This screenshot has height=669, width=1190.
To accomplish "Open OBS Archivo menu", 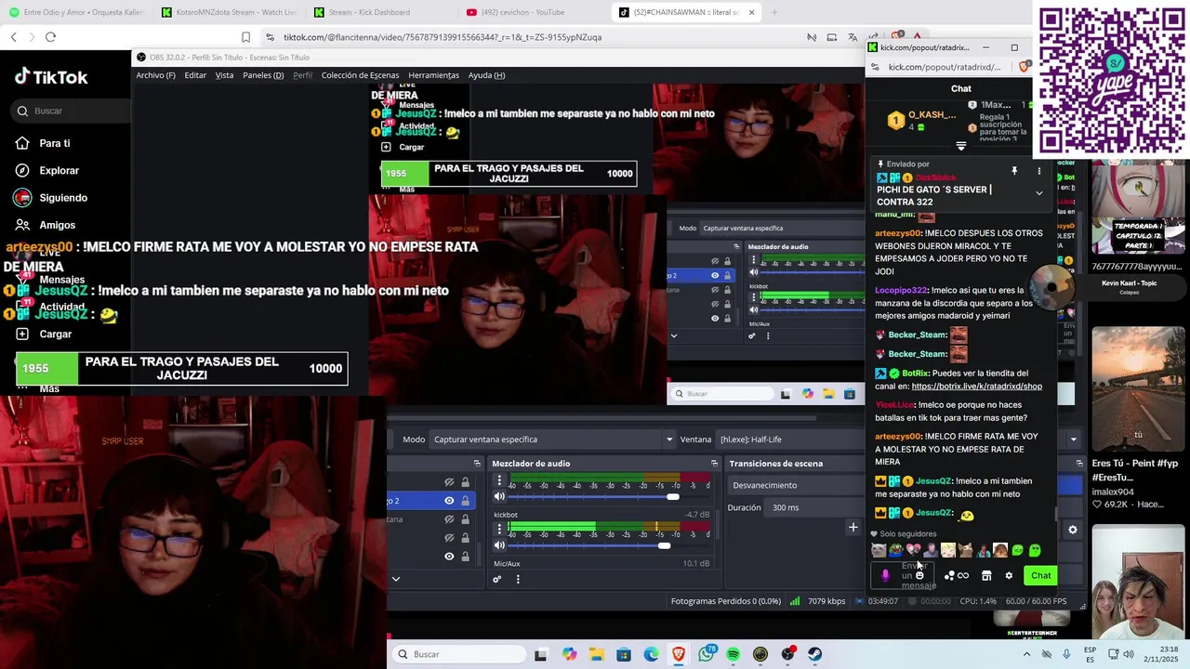I will 155,75.
